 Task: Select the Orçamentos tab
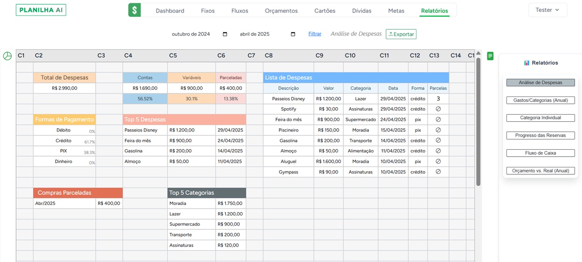(281, 11)
